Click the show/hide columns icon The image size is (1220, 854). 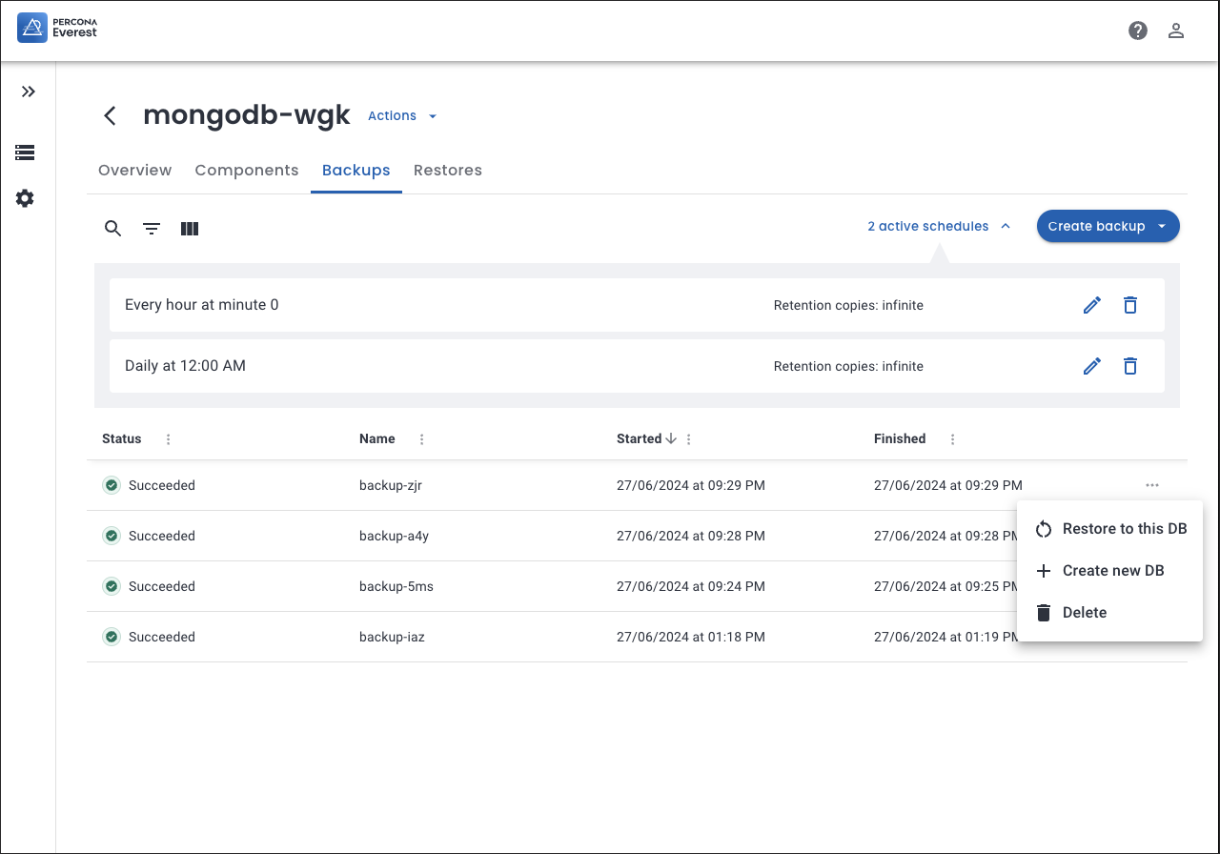190,229
